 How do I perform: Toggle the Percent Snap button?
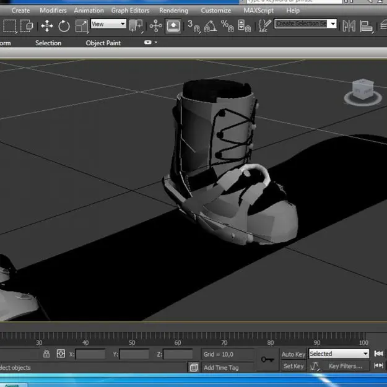pyautogui.click(x=227, y=26)
